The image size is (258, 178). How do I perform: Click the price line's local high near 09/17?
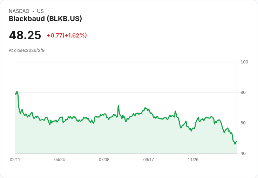coord(145,108)
